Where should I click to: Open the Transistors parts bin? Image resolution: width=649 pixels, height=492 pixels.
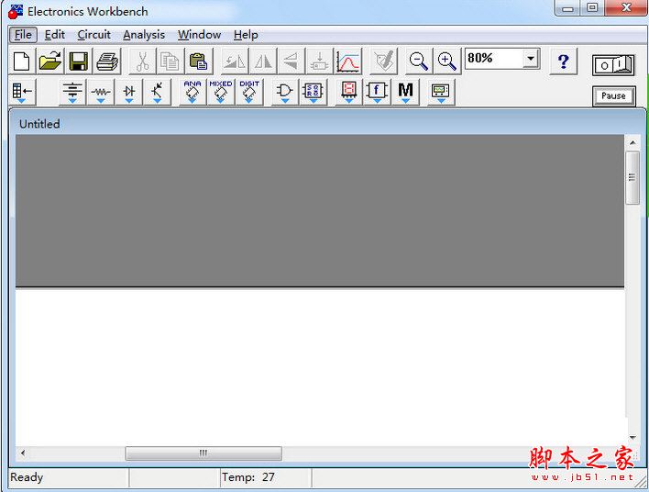click(x=158, y=92)
